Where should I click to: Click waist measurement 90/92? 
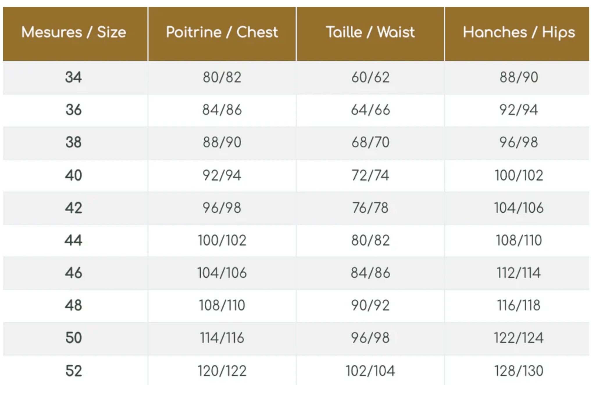click(x=370, y=306)
